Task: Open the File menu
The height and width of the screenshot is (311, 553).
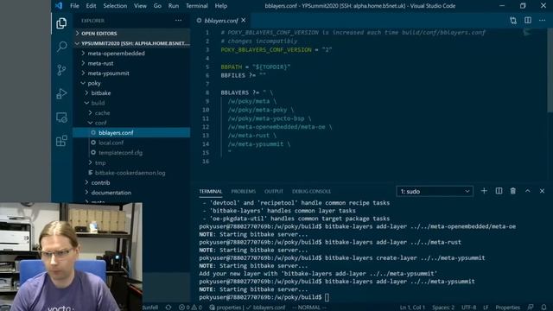Action: coord(74,6)
